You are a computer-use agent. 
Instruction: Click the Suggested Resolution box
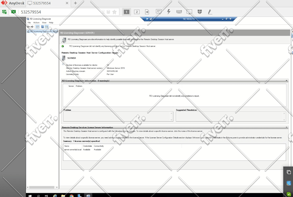[x=231, y=116]
